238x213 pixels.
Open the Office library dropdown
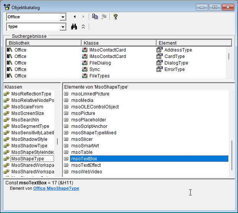click(x=63, y=17)
